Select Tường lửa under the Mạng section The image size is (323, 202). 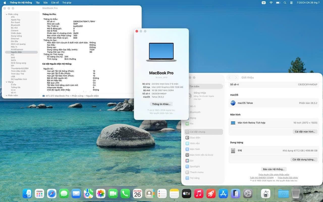click(x=16, y=87)
